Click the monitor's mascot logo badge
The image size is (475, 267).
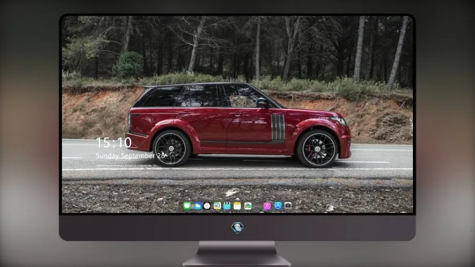237,228
